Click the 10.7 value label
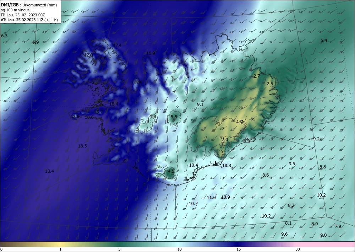Image resolution: width=355 pixels, height=252 pixels. coord(193,204)
